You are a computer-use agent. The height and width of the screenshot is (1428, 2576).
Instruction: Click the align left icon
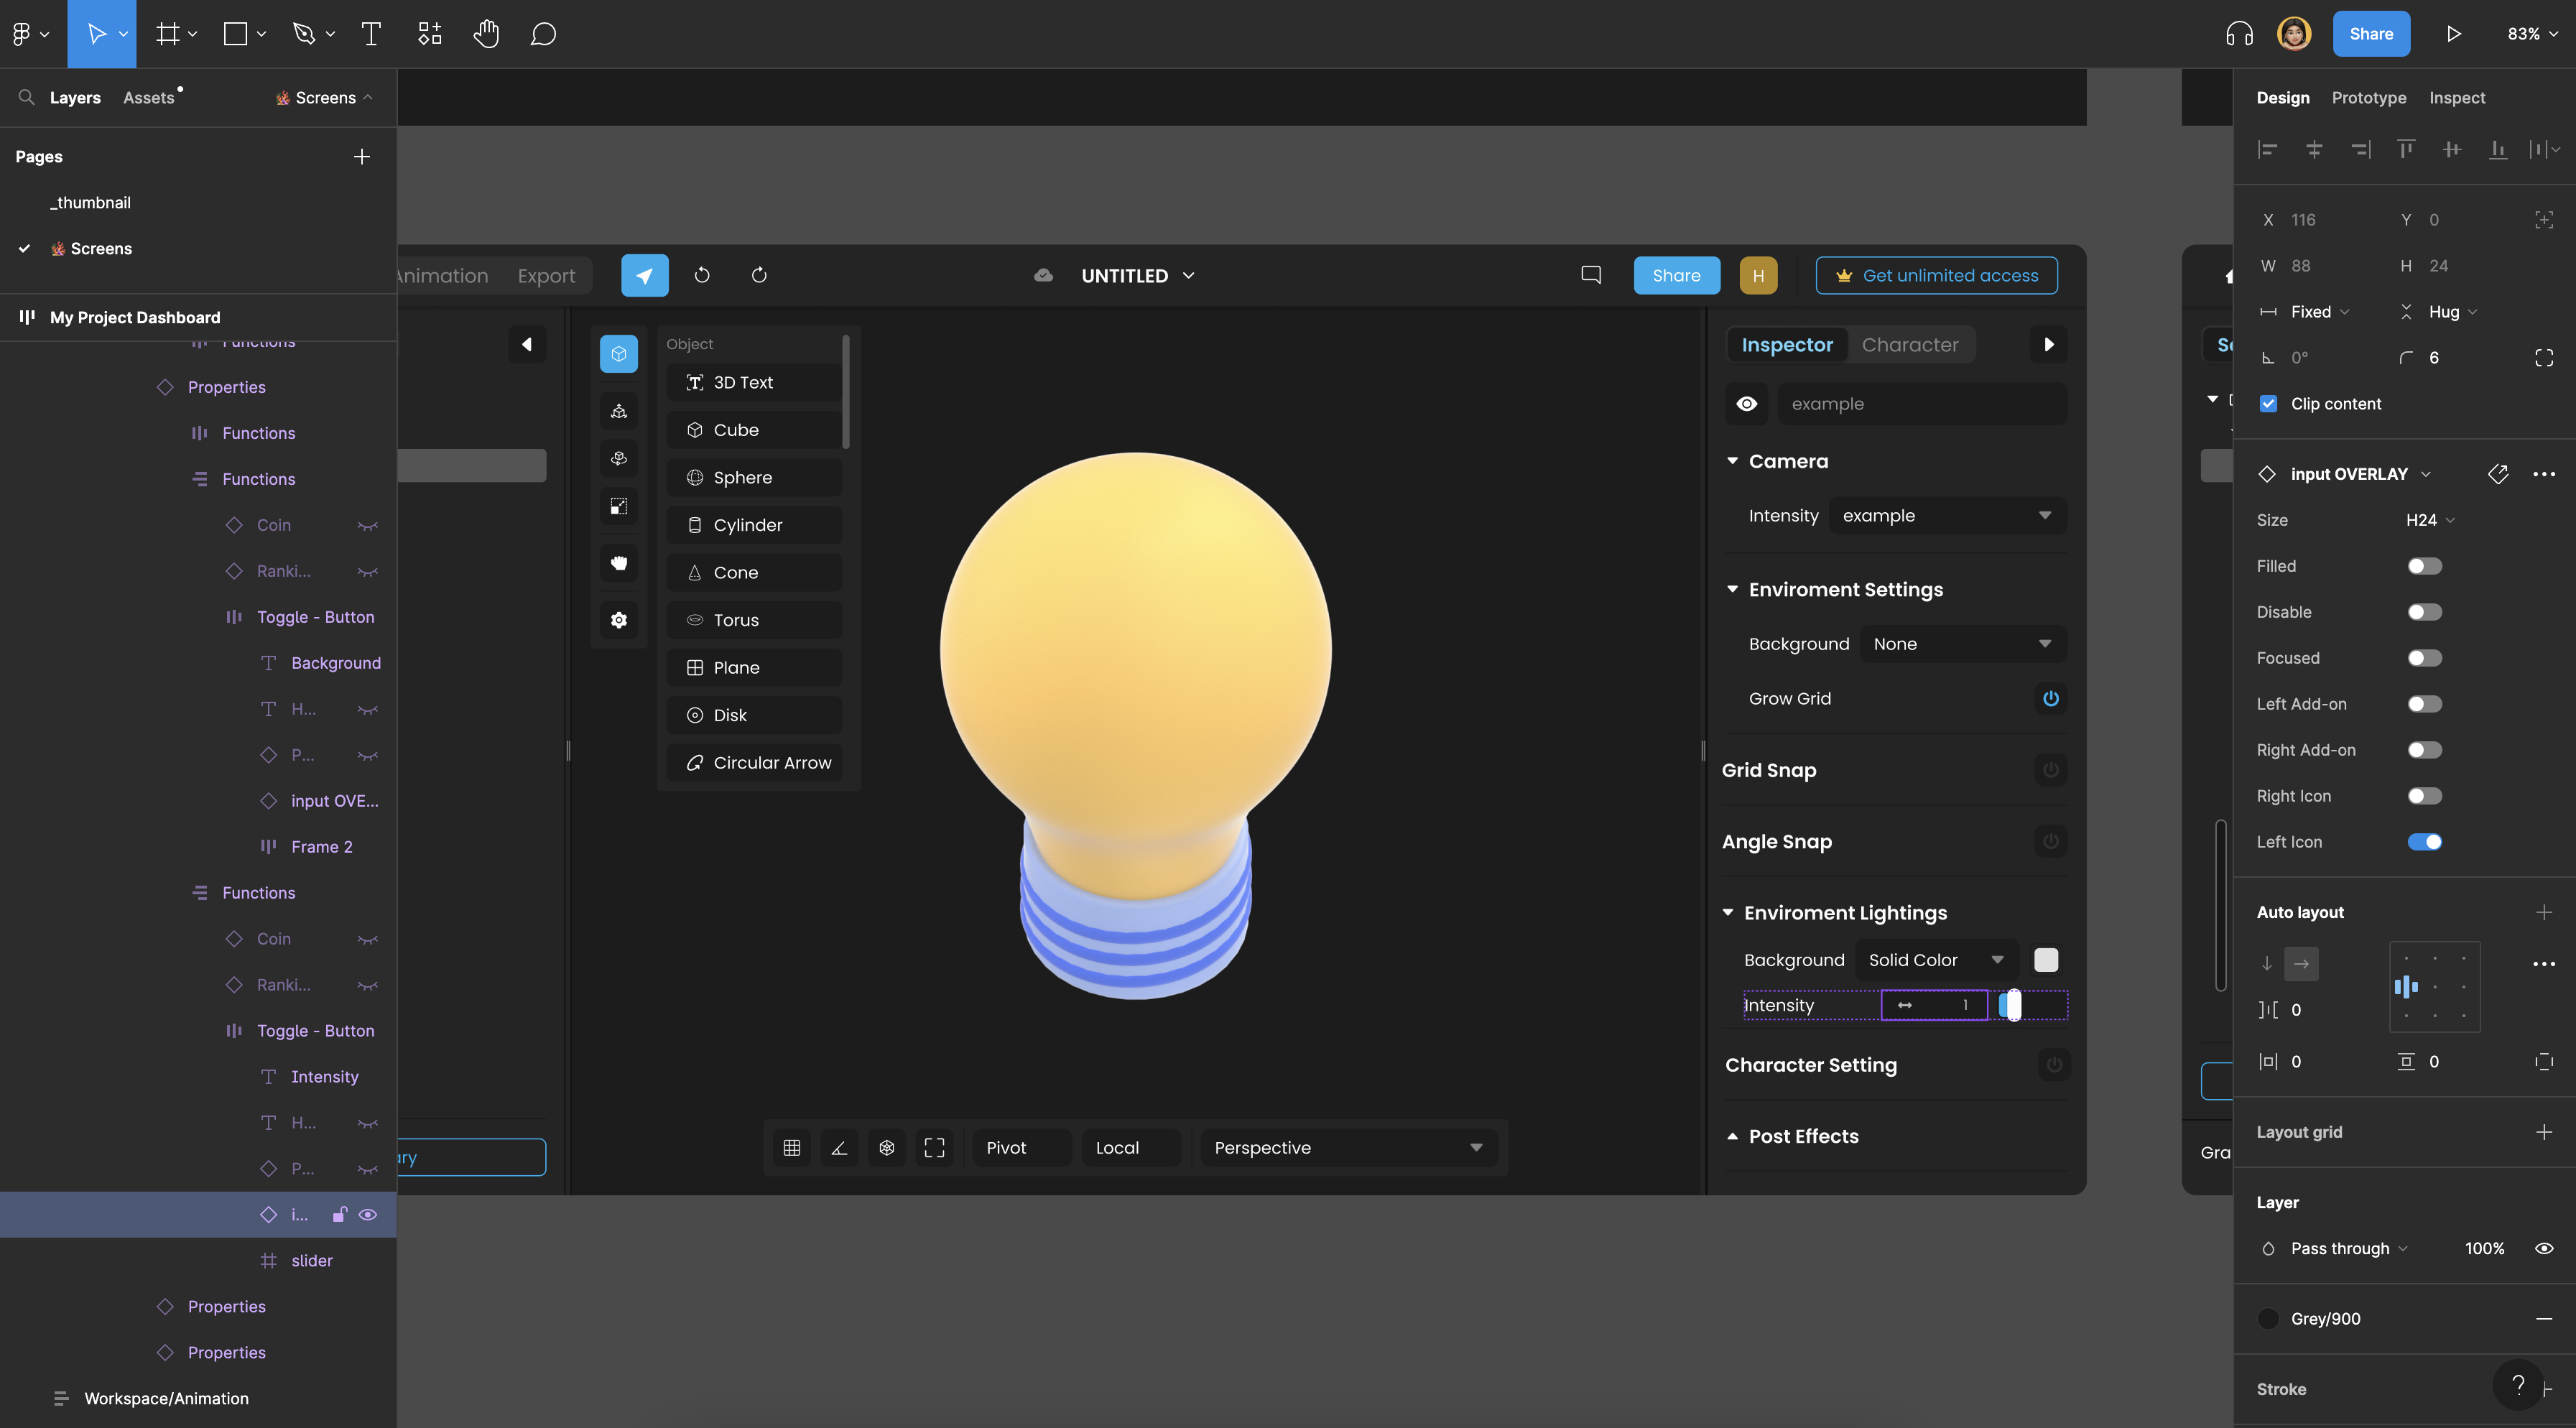[x=2268, y=150]
